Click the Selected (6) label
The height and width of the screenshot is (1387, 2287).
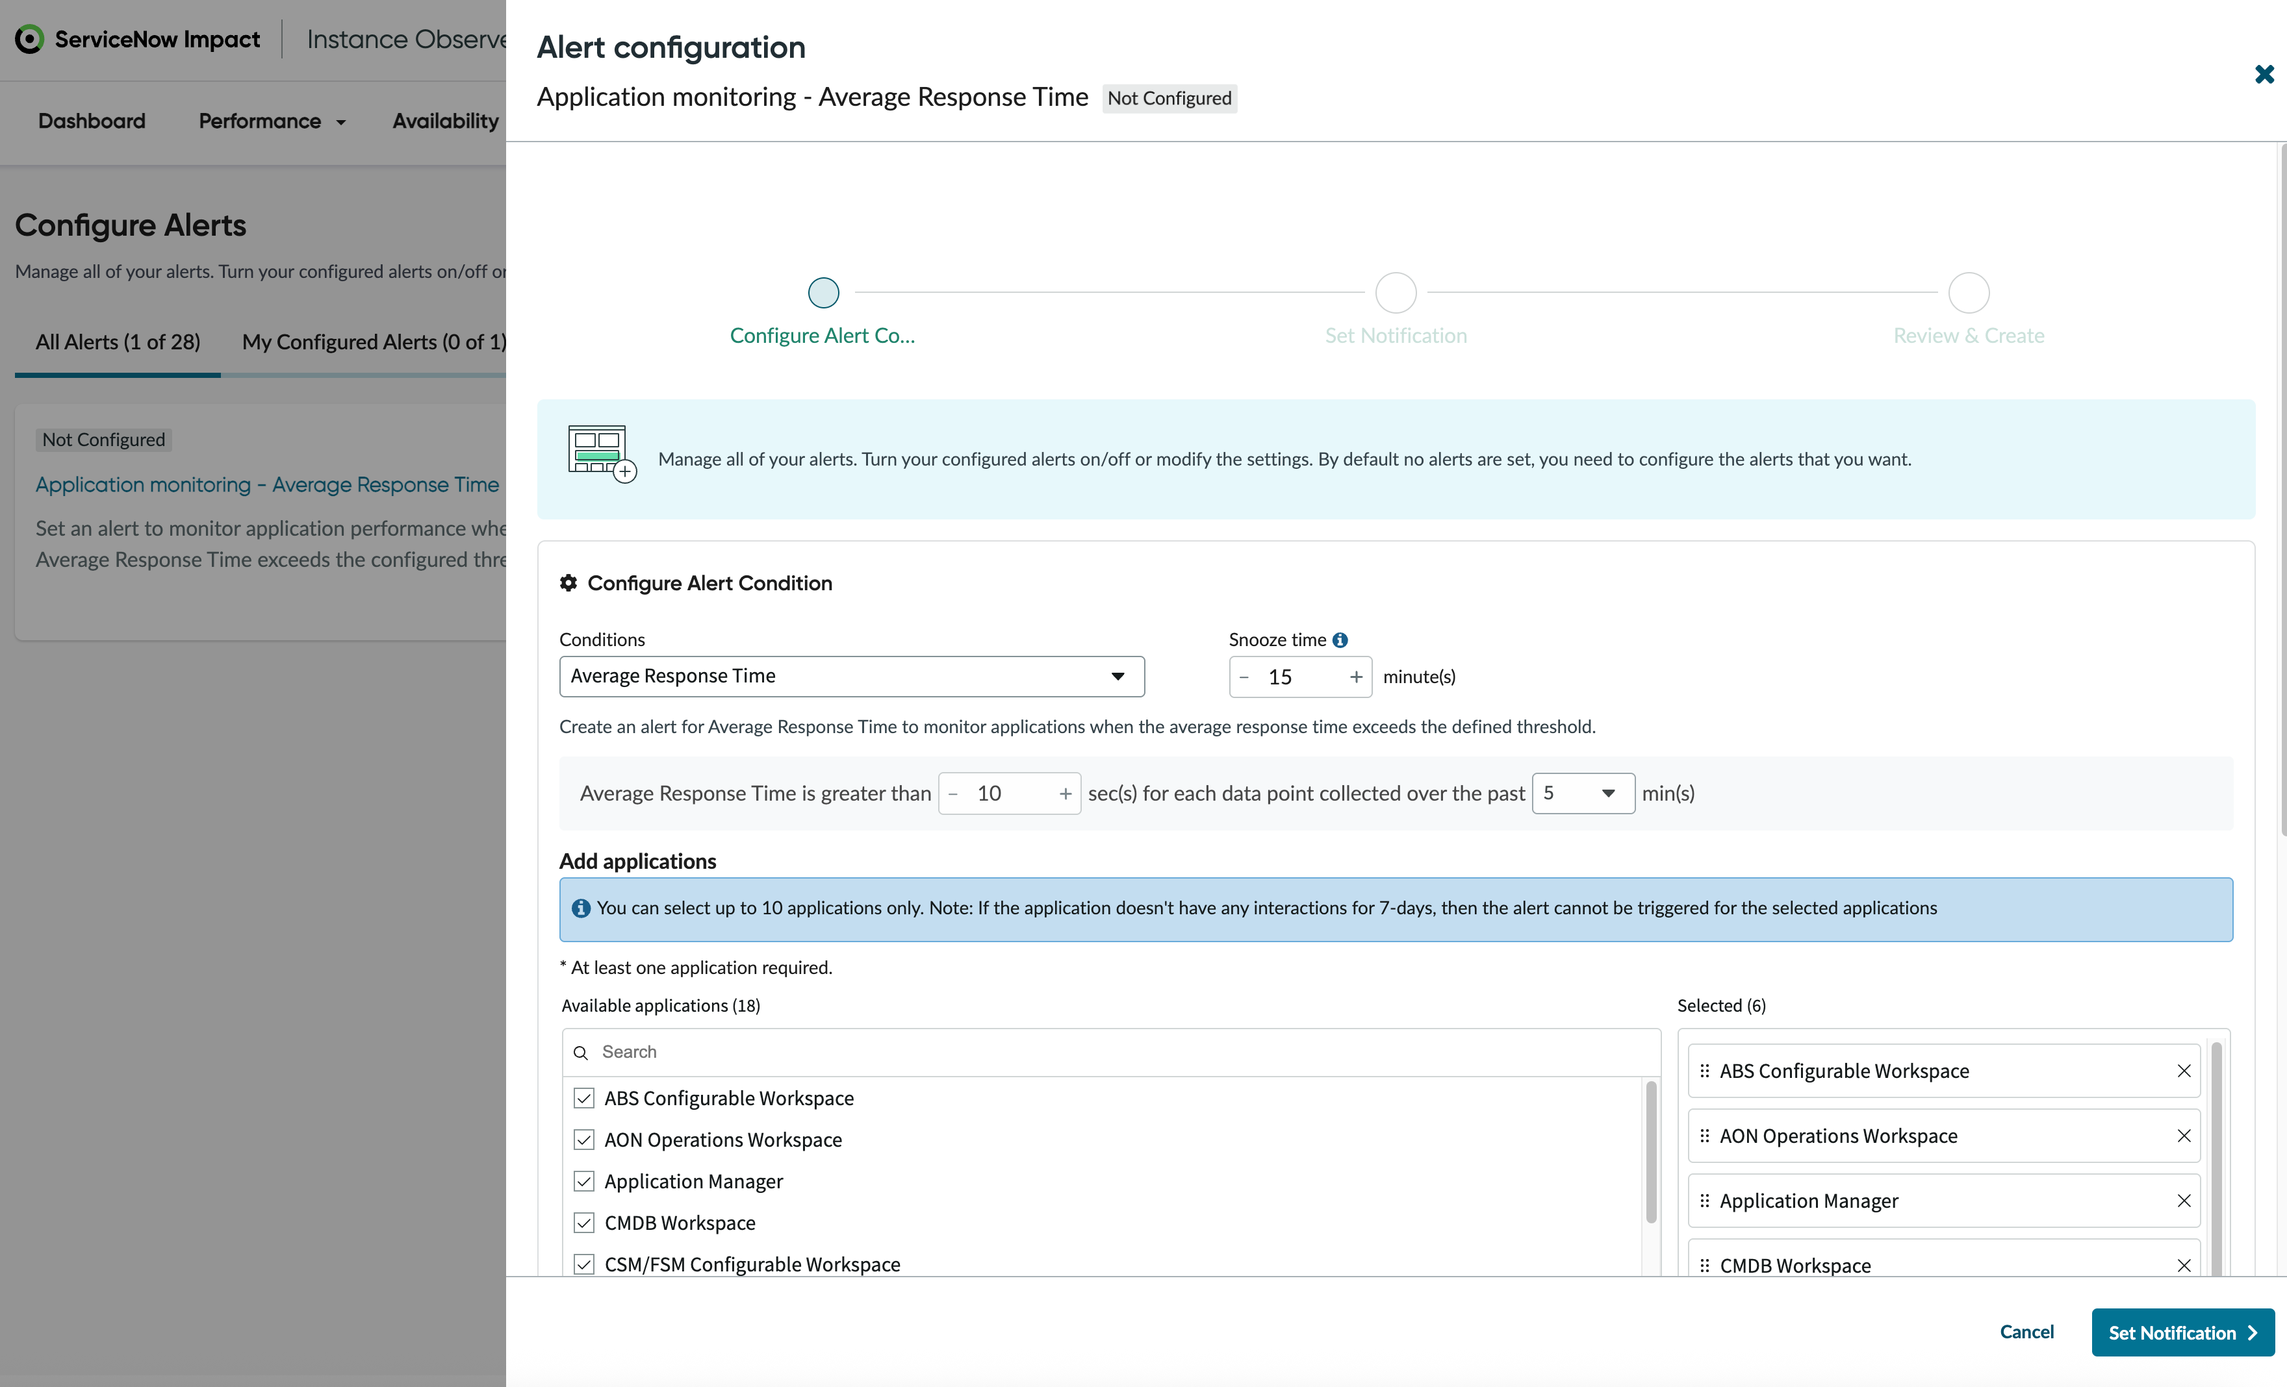(1722, 1006)
